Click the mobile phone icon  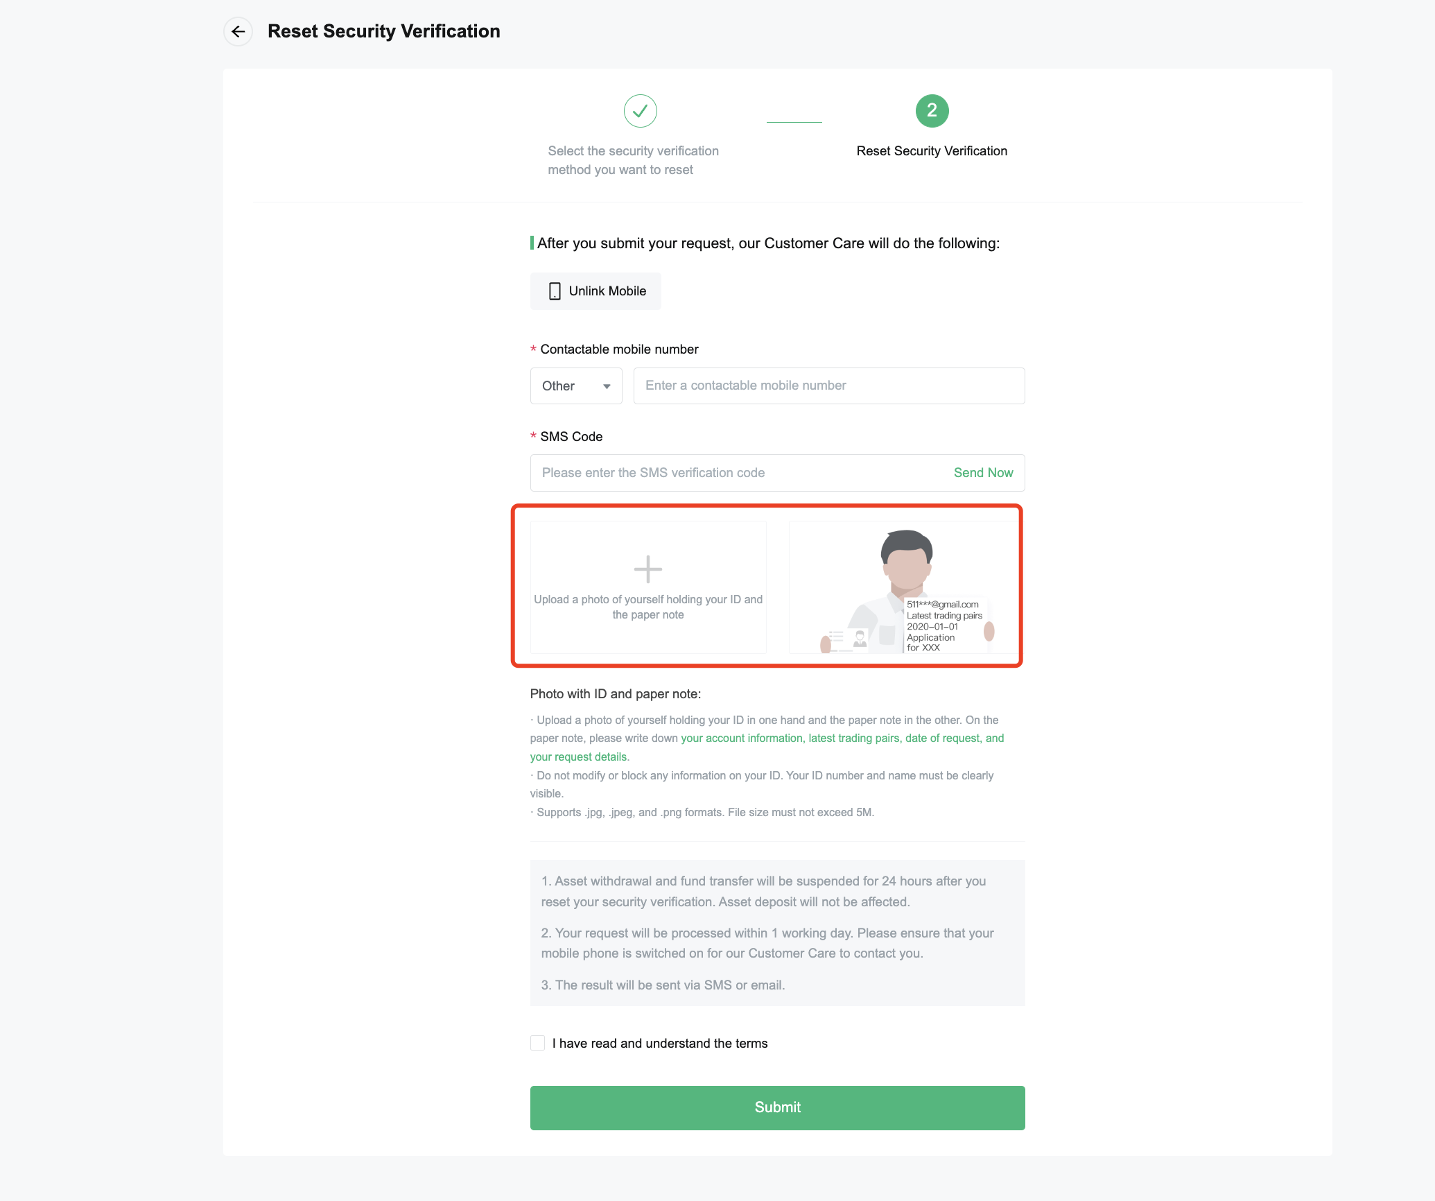pos(555,291)
